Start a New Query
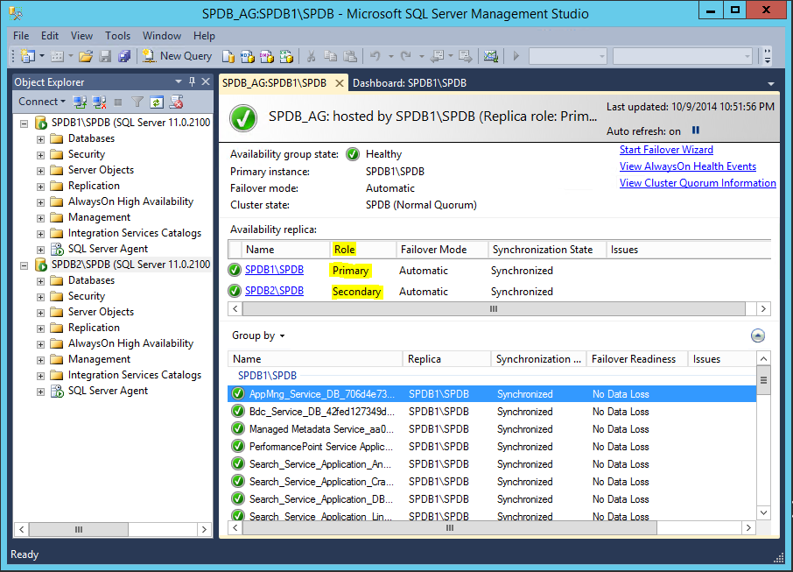Screen dimensions: 793x572 point(177,56)
